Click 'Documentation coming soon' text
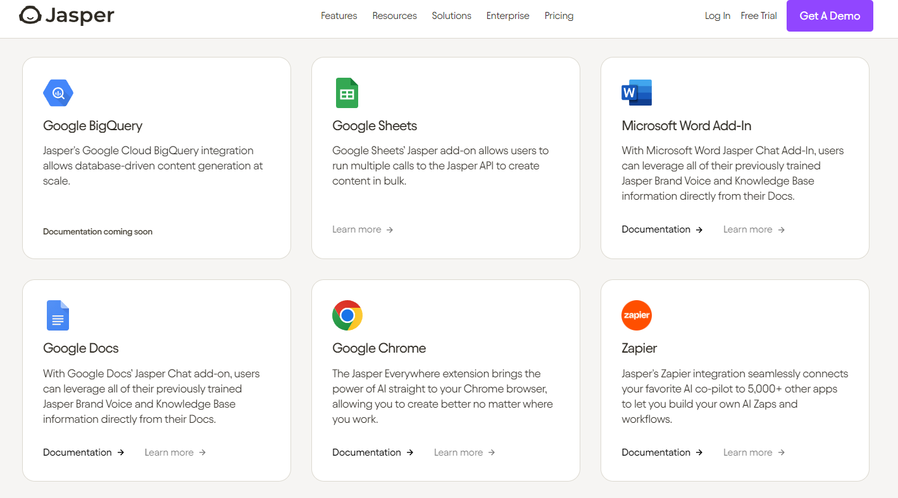 point(97,232)
